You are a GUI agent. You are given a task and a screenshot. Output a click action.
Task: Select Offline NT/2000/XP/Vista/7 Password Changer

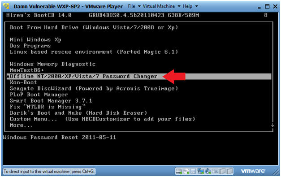pos(139,76)
